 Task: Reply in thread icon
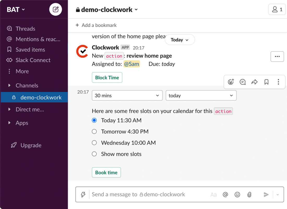[x=243, y=82]
